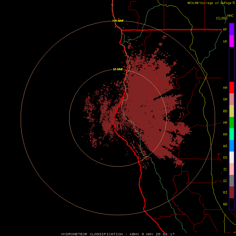Click the HYDROMETEOR CLASSIFICATION title text

pyautogui.click(x=92, y=234)
